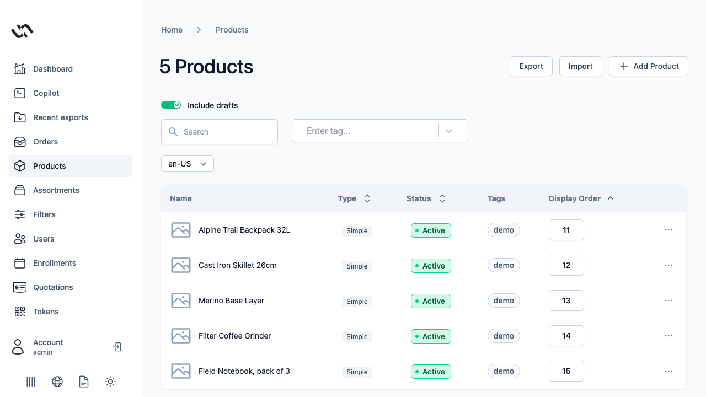Click the Copilot terminal icon
Image resolution: width=706 pixels, height=397 pixels.
coord(20,93)
